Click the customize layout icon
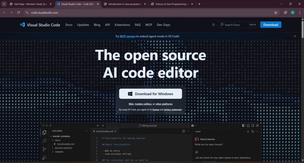This screenshot has width=304, height=163. point(257,126)
